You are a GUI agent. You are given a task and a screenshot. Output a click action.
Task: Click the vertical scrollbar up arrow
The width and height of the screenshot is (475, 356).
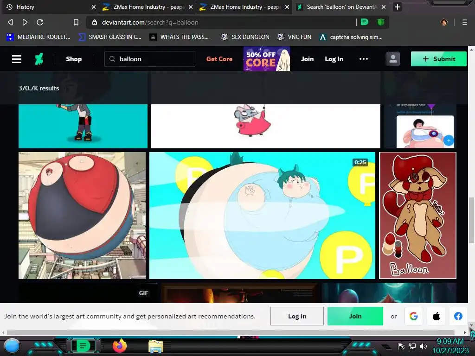pos(471,49)
